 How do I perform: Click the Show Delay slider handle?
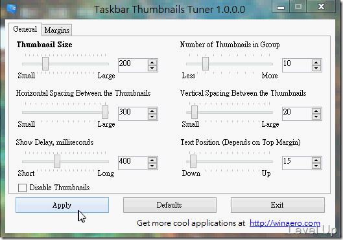pyautogui.click(x=57, y=161)
